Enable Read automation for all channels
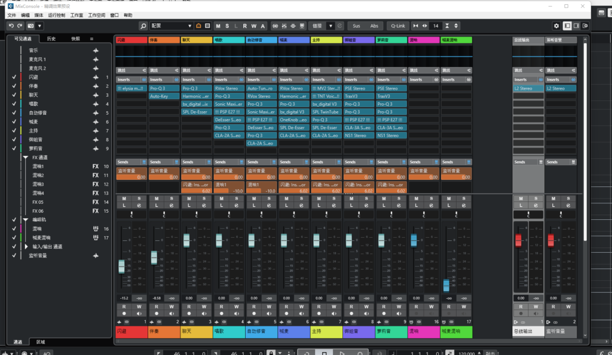This screenshot has height=355, width=612. (x=244, y=26)
